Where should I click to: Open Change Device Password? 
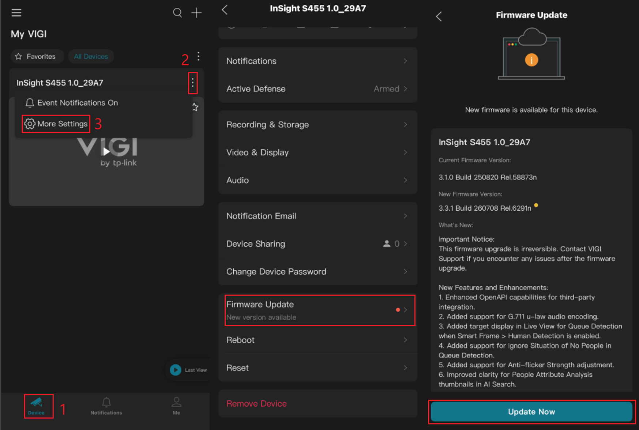click(x=318, y=272)
